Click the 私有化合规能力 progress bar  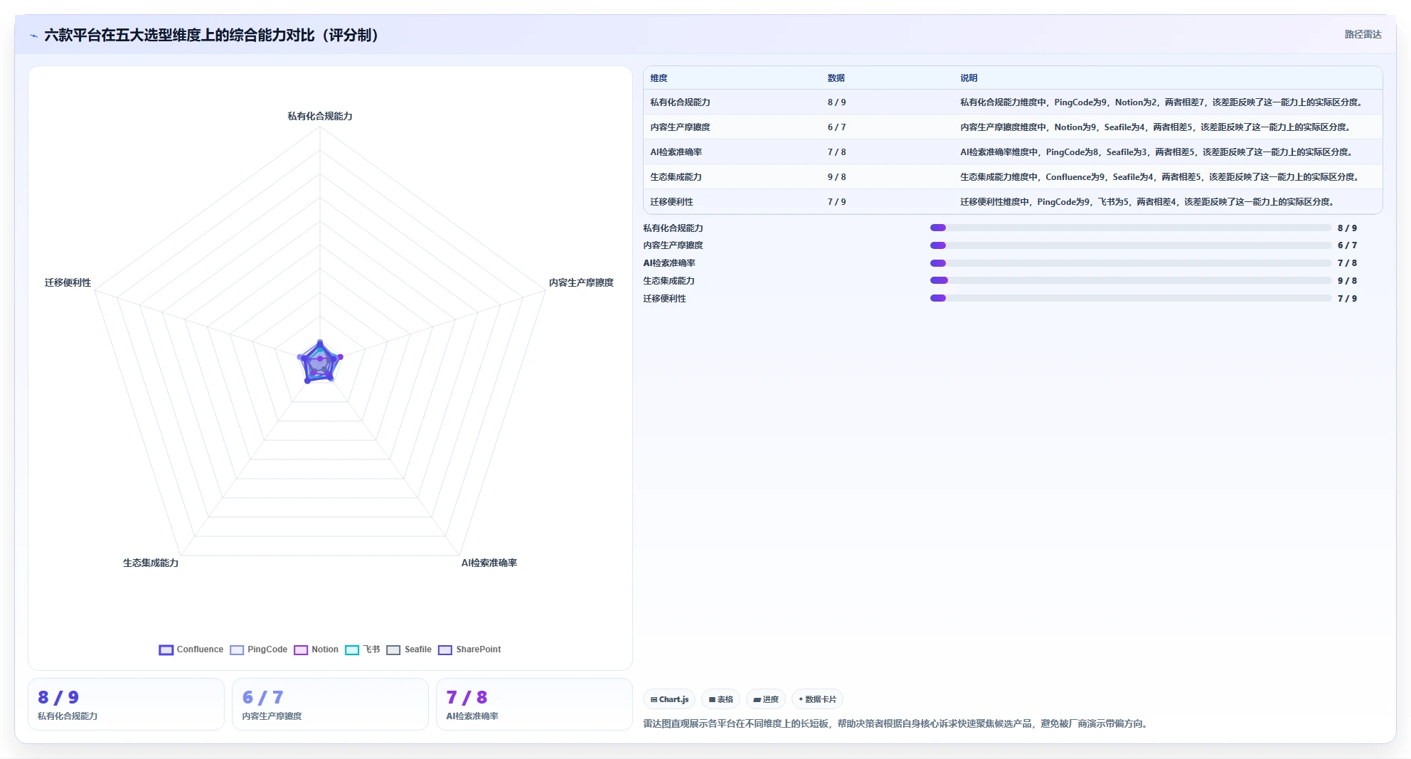pos(1131,228)
